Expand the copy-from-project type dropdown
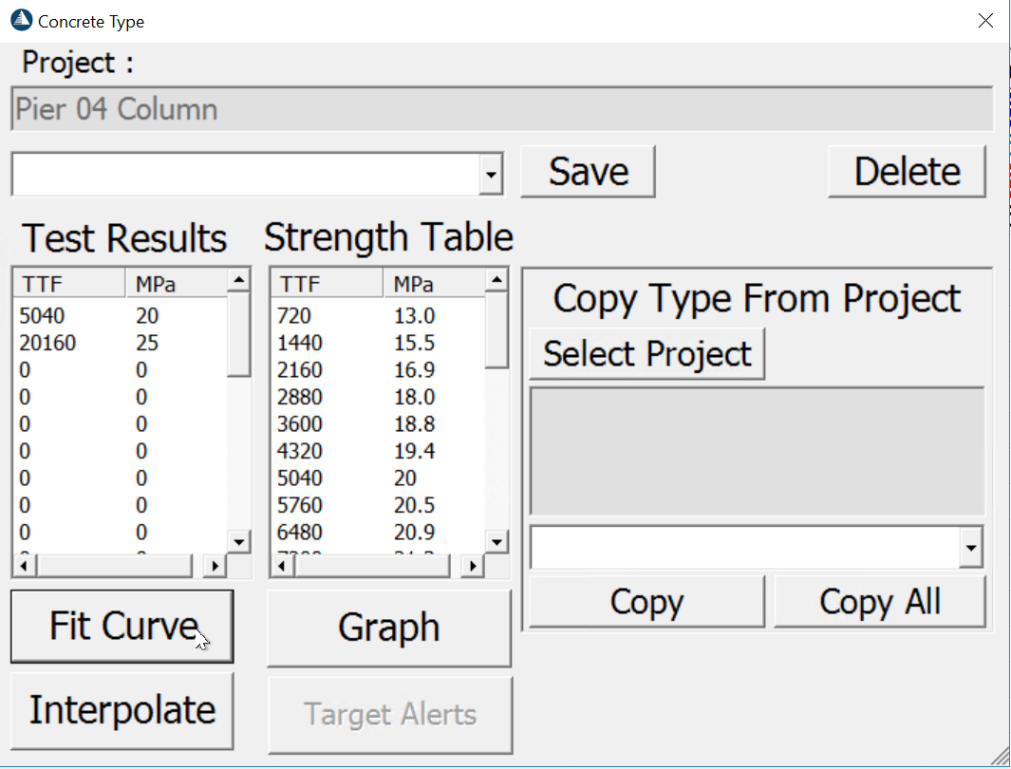Viewport: 1011px width, 769px height. [971, 548]
